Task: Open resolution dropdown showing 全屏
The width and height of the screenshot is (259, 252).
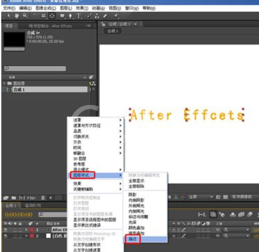Action: click(200, 197)
